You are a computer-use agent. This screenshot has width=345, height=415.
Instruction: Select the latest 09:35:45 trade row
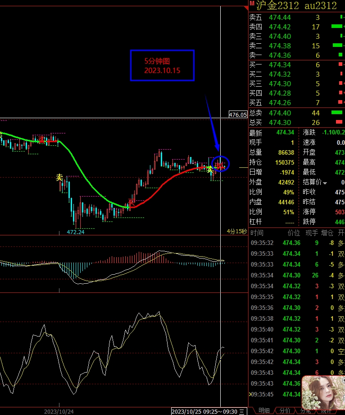tap(276, 394)
